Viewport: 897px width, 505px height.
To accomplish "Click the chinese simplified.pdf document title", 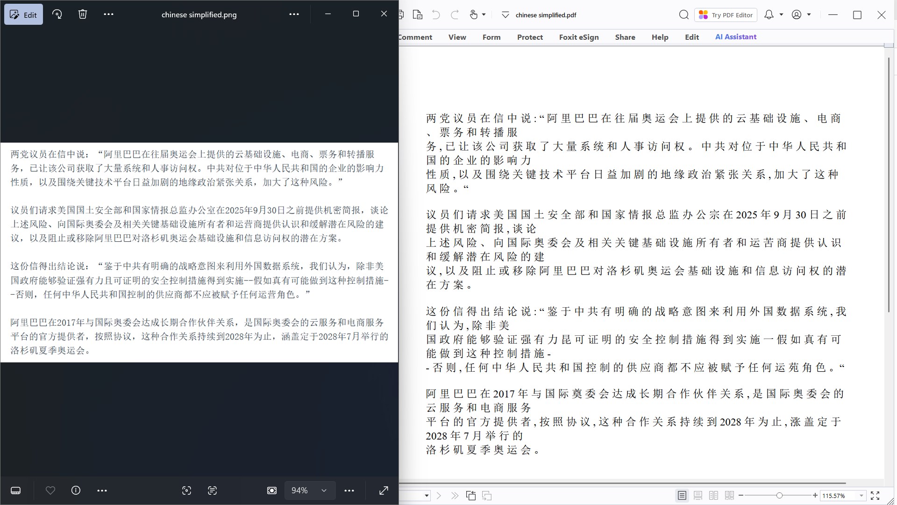I will coord(546,15).
